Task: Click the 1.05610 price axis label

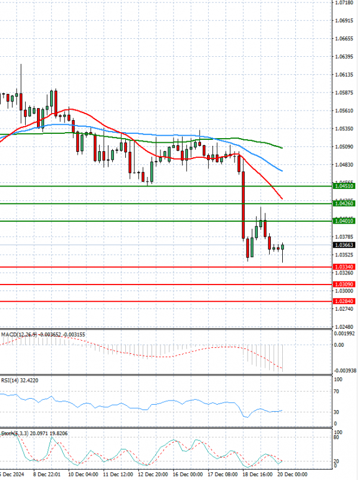Action: point(344,111)
